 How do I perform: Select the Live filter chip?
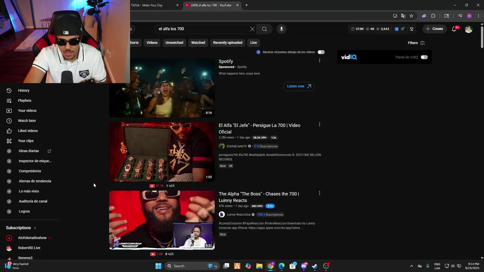click(x=253, y=43)
